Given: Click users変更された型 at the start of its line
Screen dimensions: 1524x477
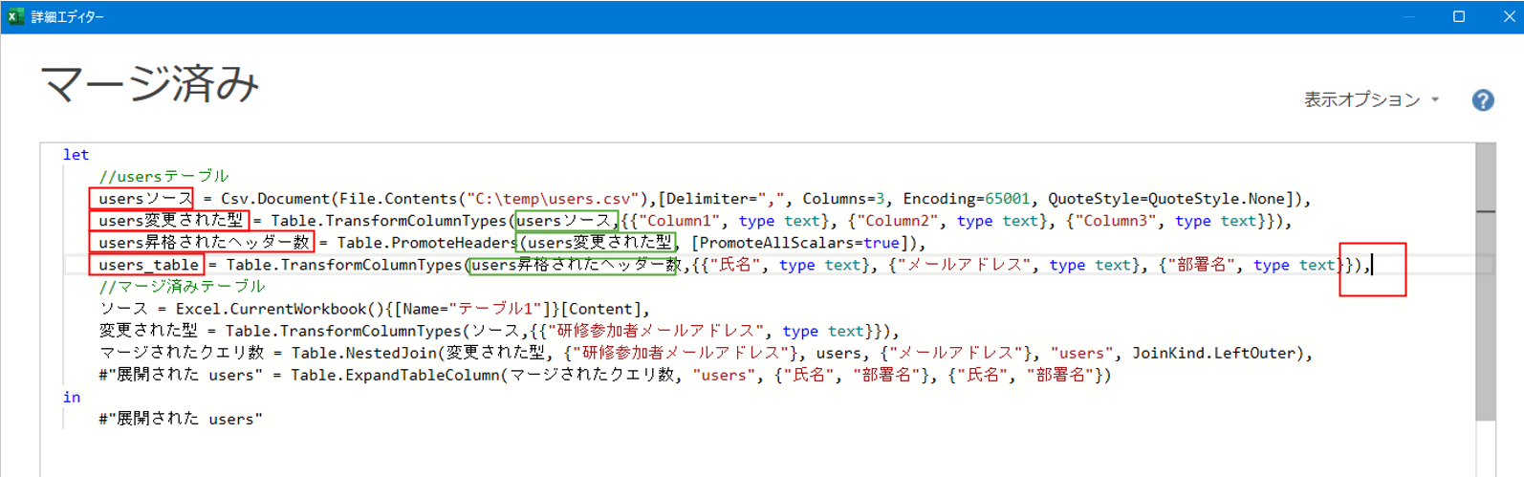Looking at the screenshot, I should (170, 221).
